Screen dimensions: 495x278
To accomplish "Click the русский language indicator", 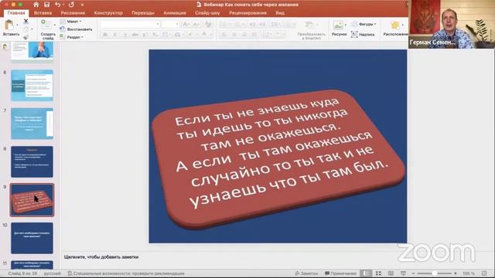I will point(53,273).
